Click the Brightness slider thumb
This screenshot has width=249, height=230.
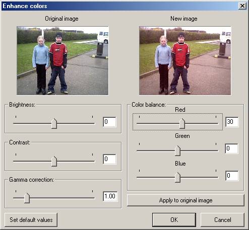click(x=54, y=123)
